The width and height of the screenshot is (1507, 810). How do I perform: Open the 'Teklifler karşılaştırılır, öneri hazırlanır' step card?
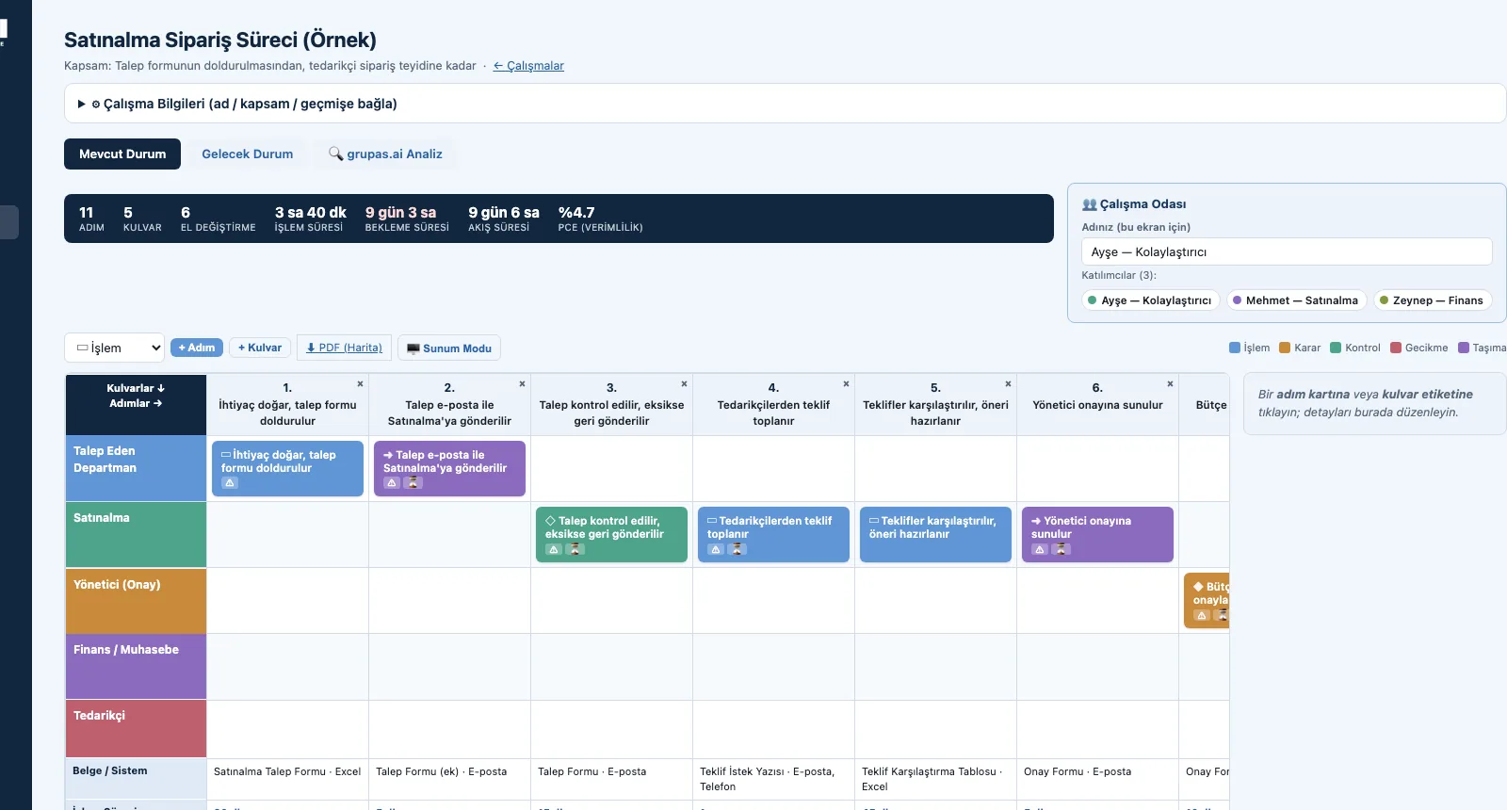pyautogui.click(x=935, y=534)
